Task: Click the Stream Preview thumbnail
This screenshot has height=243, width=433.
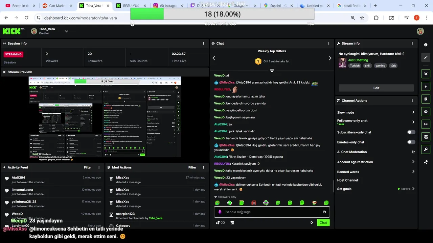Action: 105,117
